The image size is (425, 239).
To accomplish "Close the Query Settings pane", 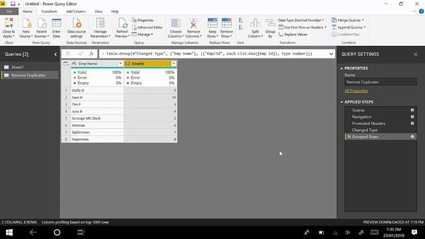I will [416, 54].
